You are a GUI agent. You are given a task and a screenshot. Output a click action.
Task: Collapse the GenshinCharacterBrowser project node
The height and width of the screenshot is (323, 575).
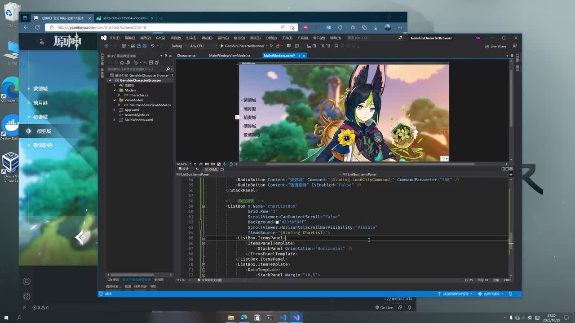coord(110,80)
